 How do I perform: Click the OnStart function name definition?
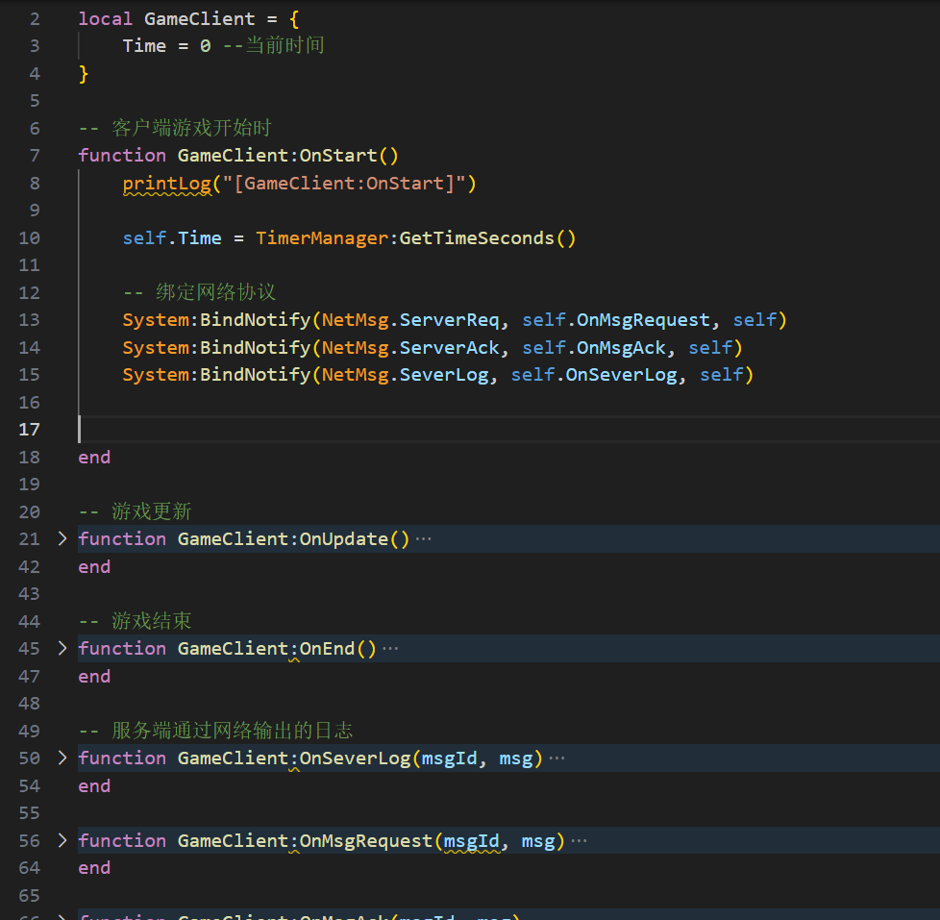[338, 156]
